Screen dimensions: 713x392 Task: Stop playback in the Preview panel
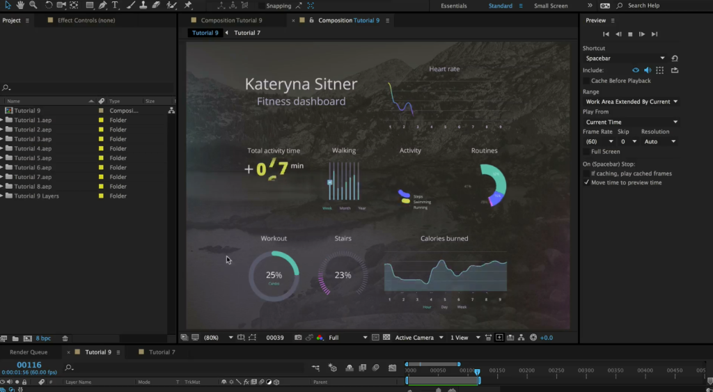tap(630, 34)
